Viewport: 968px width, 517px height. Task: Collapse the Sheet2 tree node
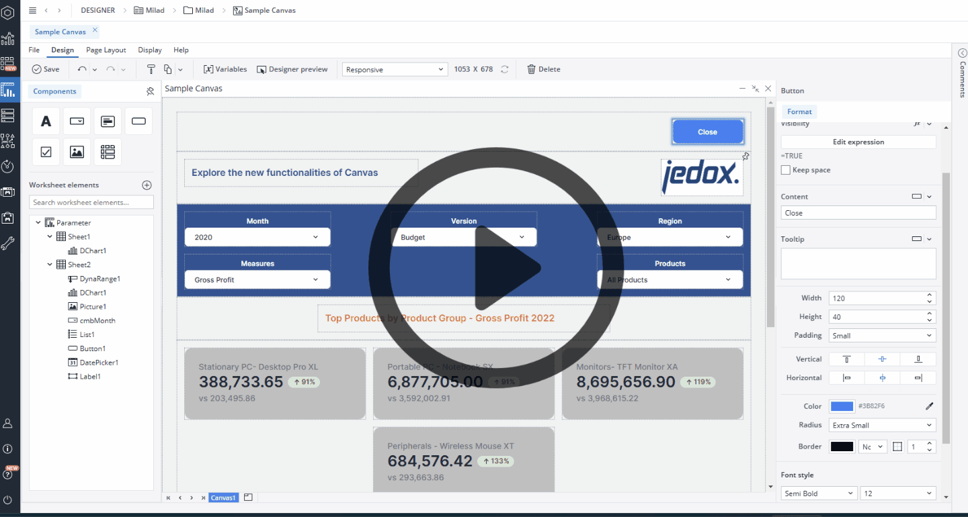pyautogui.click(x=50, y=265)
